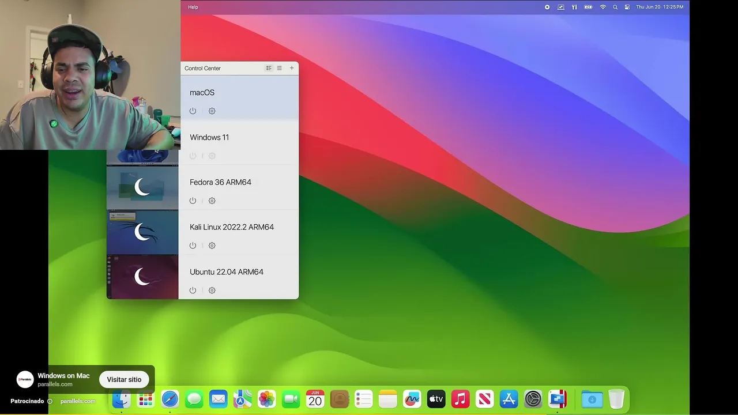Open Photos from the dock
This screenshot has width=738, height=415.
[266, 399]
